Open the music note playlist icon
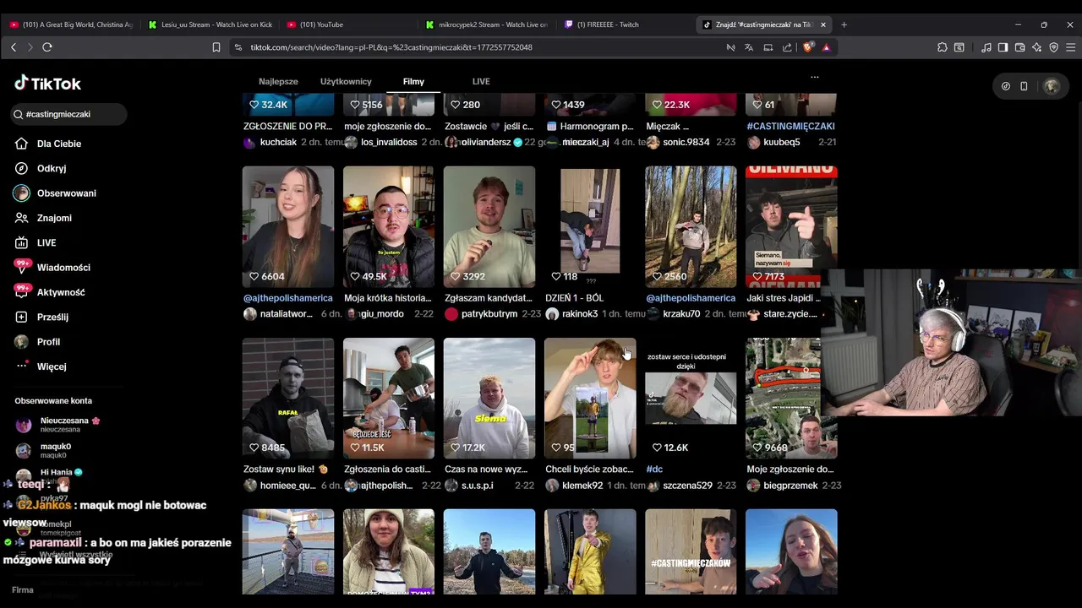The height and width of the screenshot is (608, 1082). (x=986, y=47)
